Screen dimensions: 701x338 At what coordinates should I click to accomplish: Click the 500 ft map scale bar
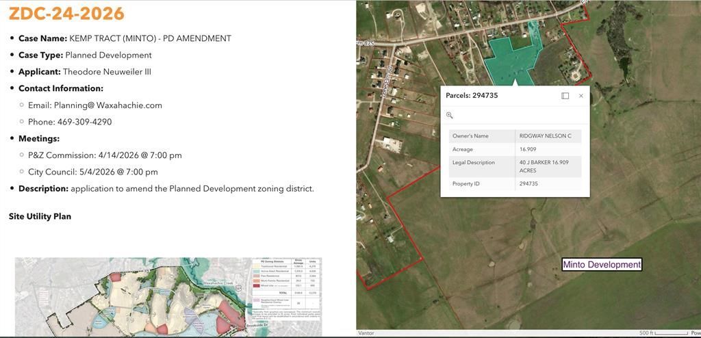[x=663, y=333]
